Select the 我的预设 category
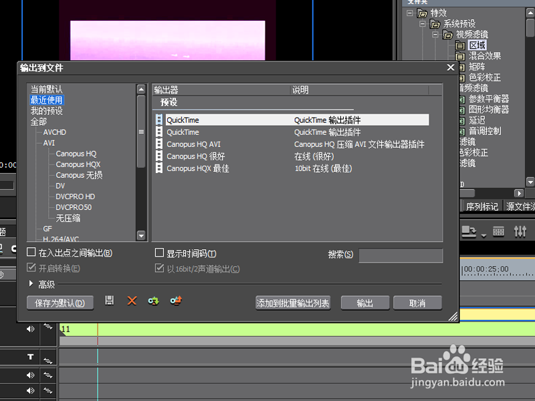Image resolution: width=535 pixels, height=401 pixels. click(46, 111)
